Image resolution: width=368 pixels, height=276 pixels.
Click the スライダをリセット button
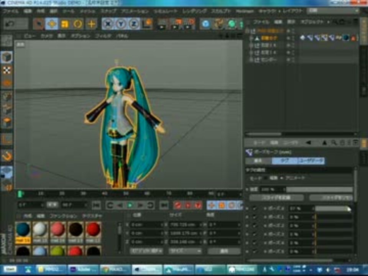[332, 197]
